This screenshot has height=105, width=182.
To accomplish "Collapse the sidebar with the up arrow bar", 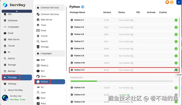I will coord(17,11).
